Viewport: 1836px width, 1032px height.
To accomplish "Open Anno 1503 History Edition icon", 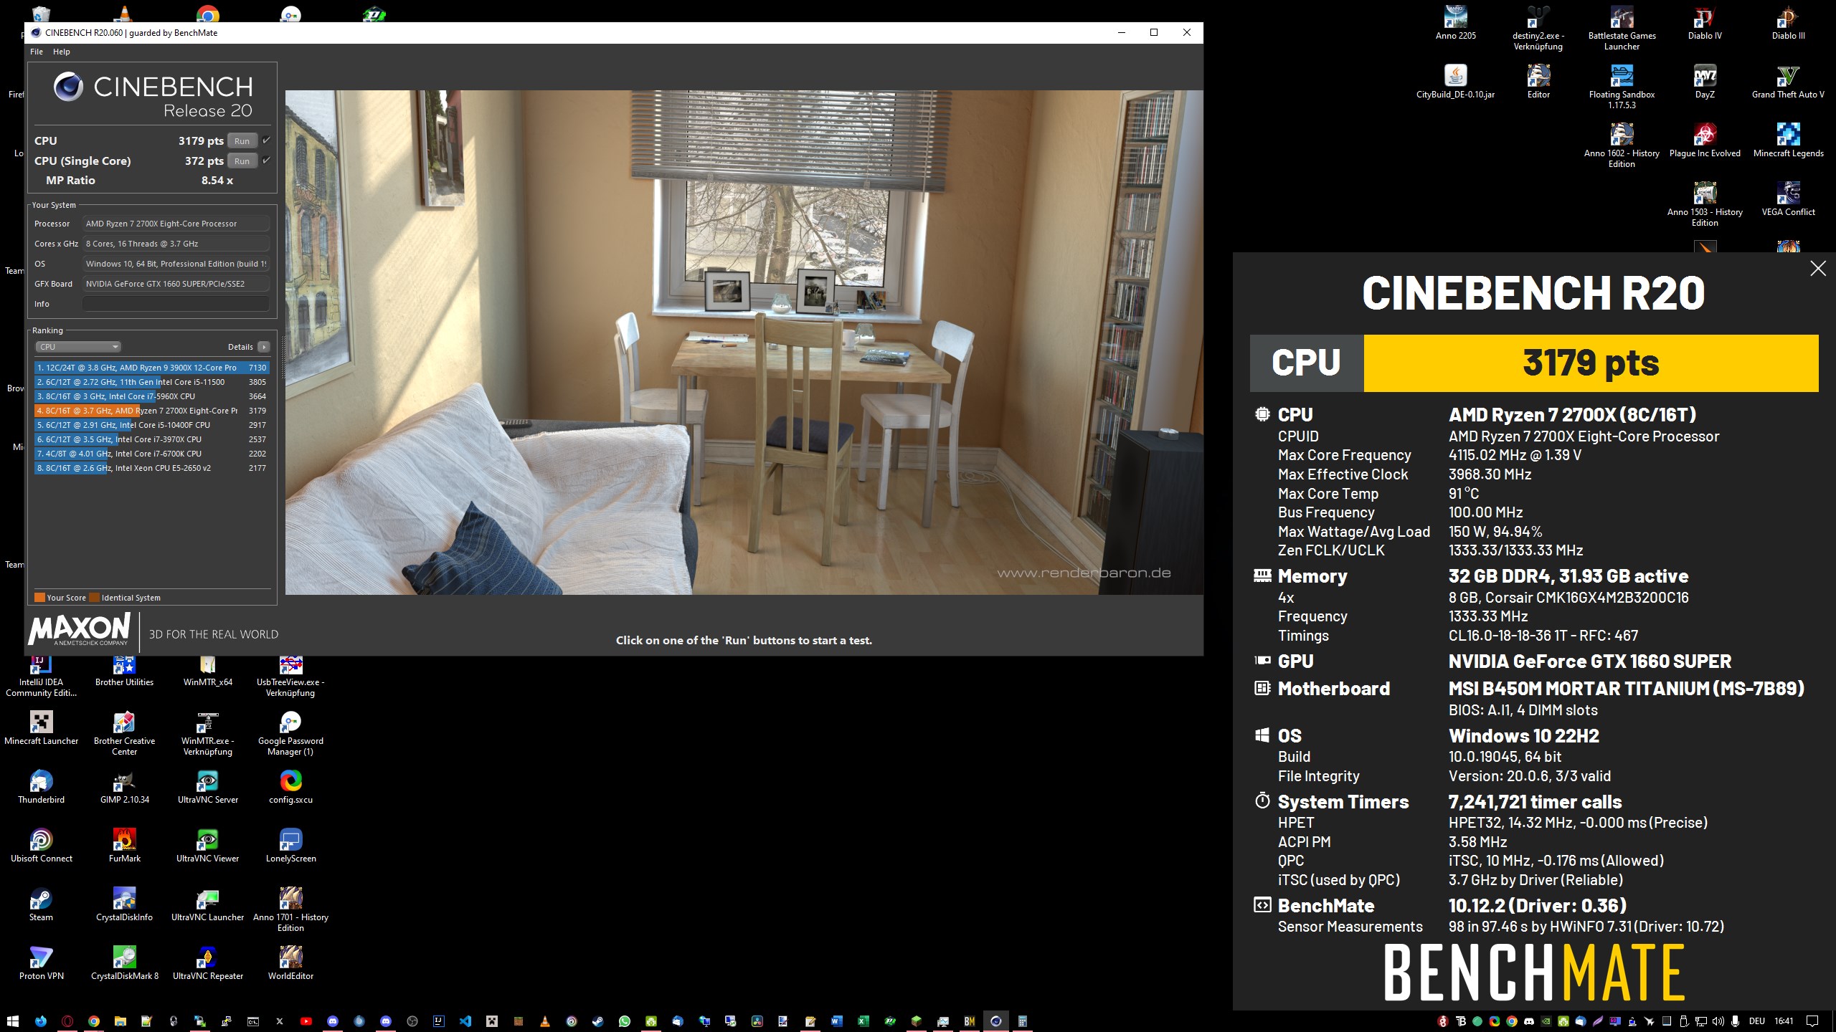I will (x=1705, y=204).
